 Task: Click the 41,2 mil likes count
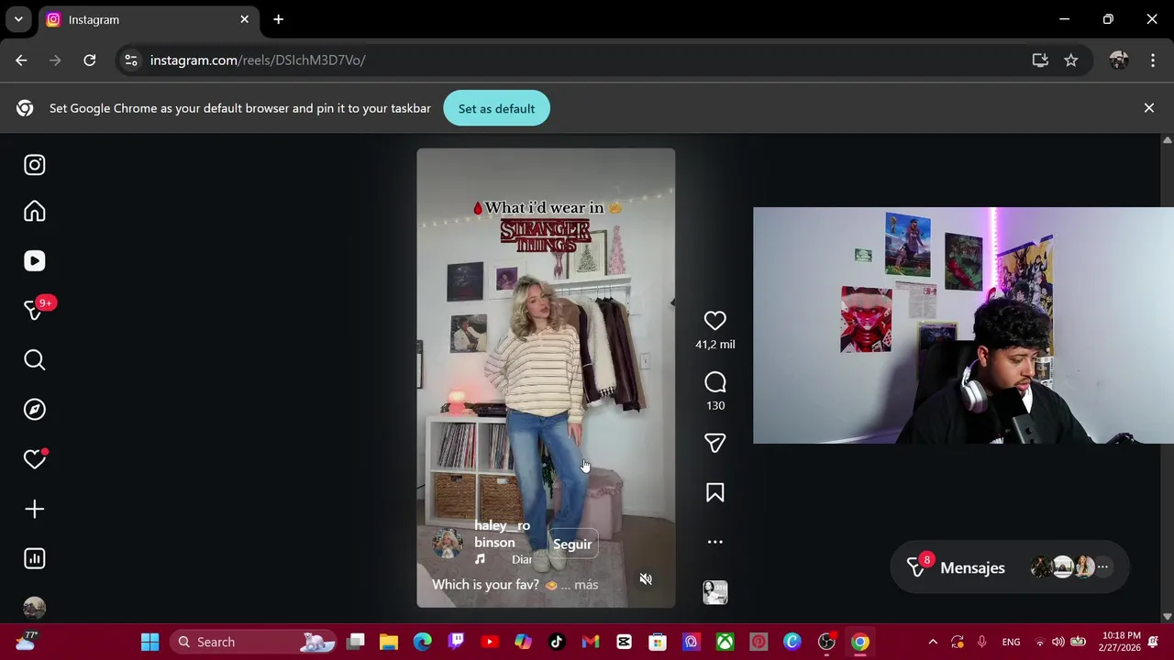coord(714,345)
